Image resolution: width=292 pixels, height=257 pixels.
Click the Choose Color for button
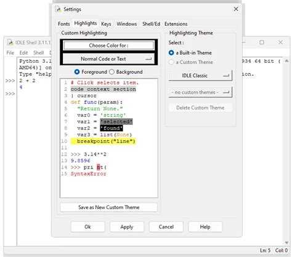[x=108, y=45]
